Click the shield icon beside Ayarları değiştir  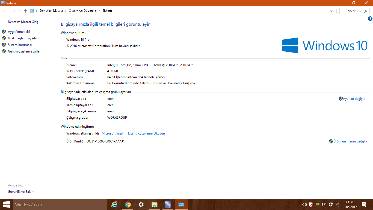click(x=341, y=99)
